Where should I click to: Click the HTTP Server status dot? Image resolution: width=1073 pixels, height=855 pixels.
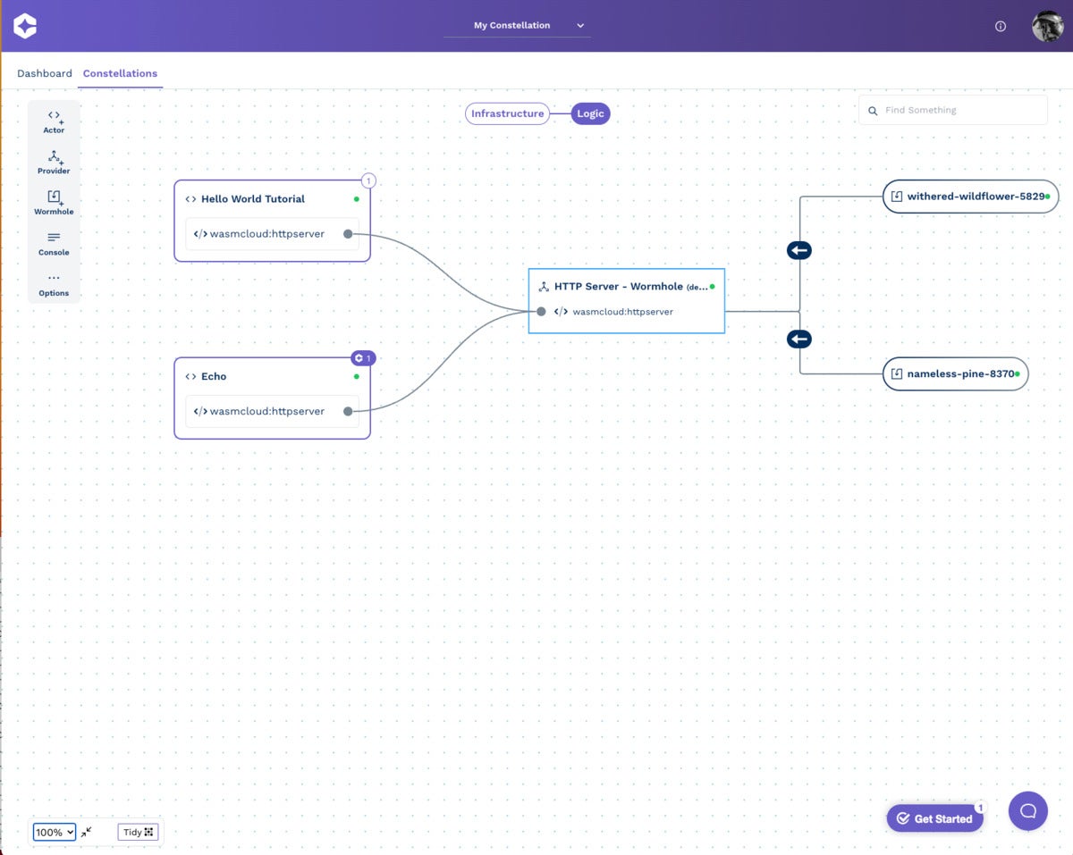tap(712, 287)
